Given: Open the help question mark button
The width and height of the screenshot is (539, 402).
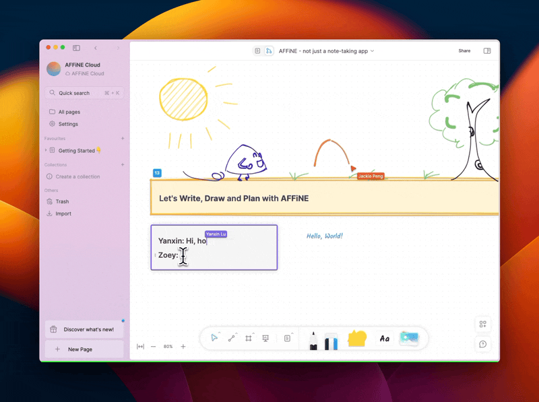Looking at the screenshot, I should coord(482,344).
